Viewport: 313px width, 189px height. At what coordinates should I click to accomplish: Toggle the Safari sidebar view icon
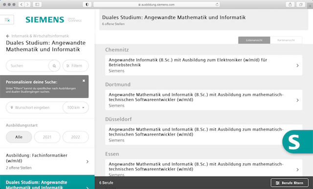(37, 4)
